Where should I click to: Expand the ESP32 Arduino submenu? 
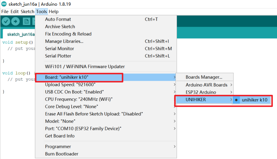[205, 92]
